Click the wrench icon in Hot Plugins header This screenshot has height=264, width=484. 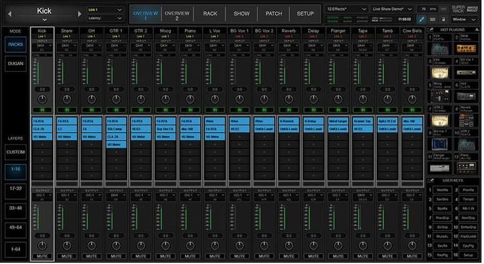pyautogui.click(x=432, y=30)
